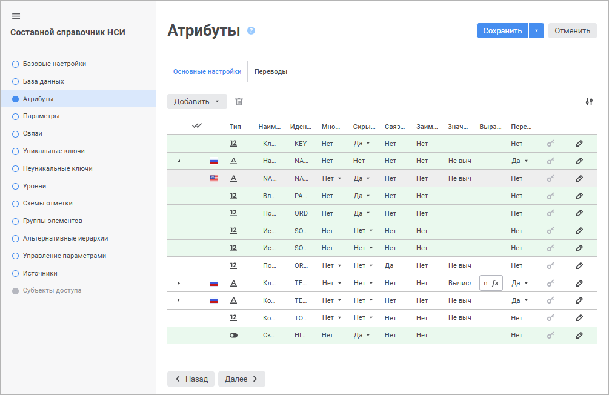Image resolution: width=609 pixels, height=395 pixels.
Task: Click the select-all double checkmark header
Action: tap(197, 126)
